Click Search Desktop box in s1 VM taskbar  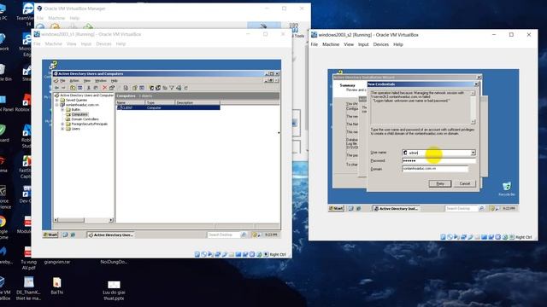[x=223, y=235]
